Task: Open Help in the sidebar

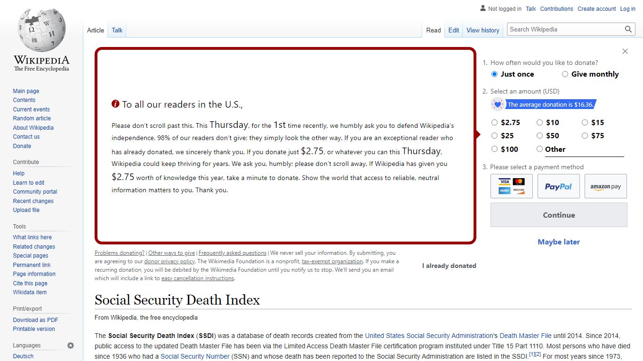Action: coord(19,173)
